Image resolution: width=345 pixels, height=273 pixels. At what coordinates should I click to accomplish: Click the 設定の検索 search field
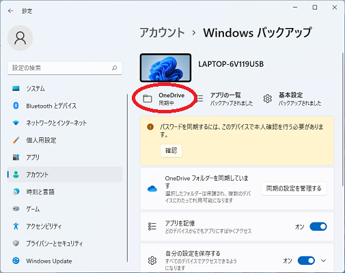(x=65, y=68)
